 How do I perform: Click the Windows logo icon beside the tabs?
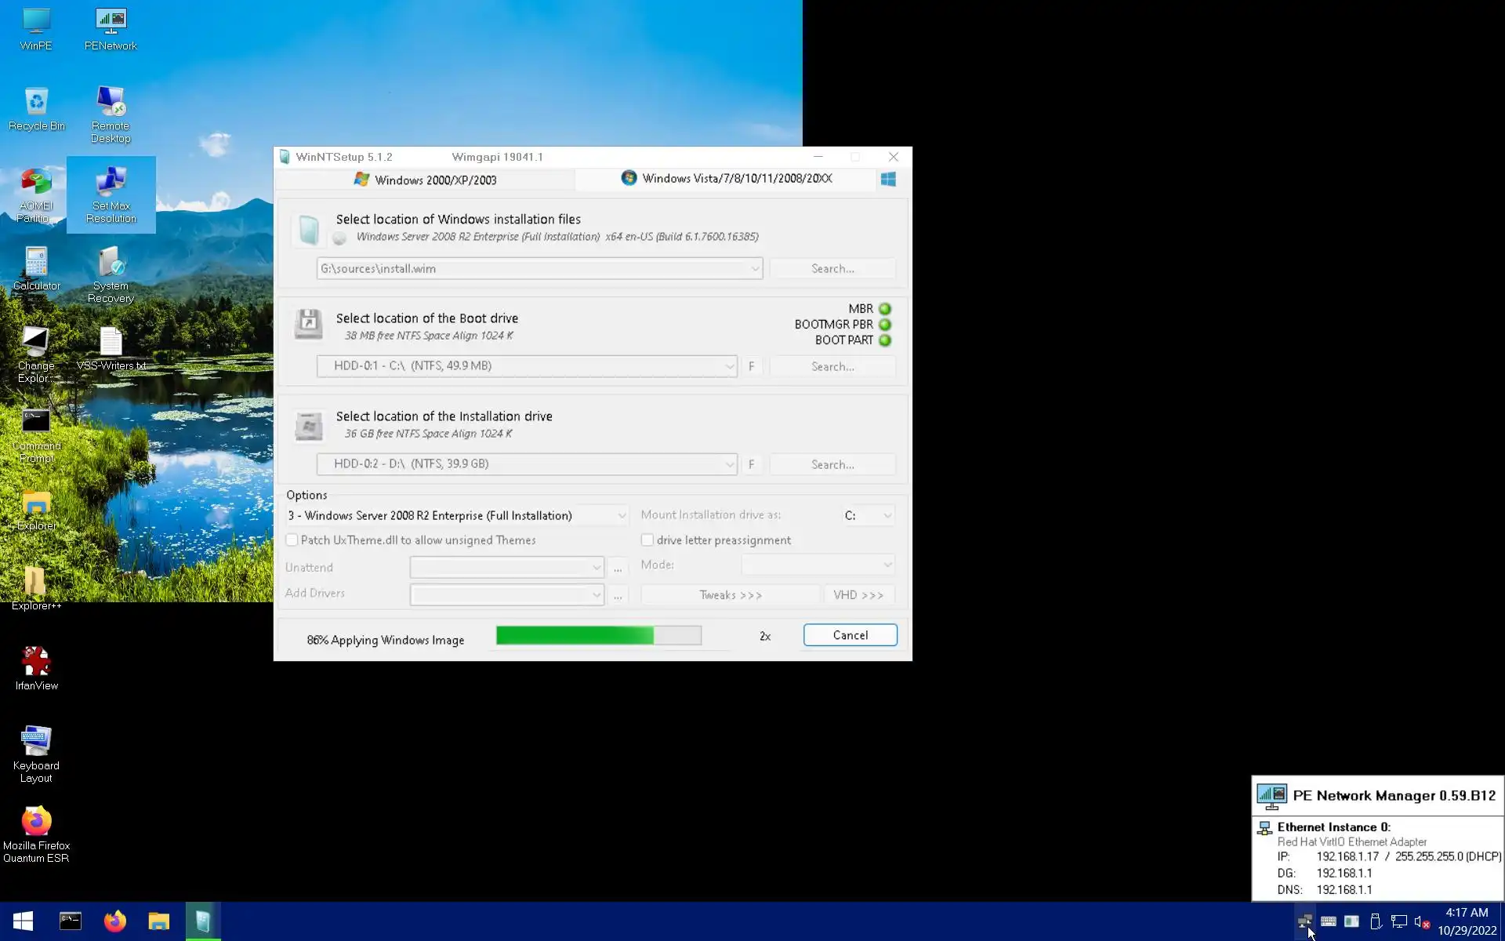pos(888,180)
